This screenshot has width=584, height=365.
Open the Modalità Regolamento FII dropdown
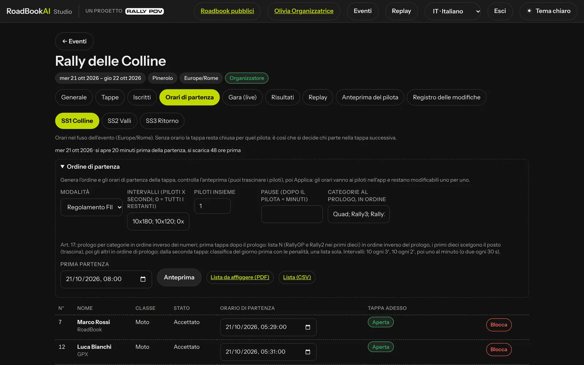(x=91, y=207)
